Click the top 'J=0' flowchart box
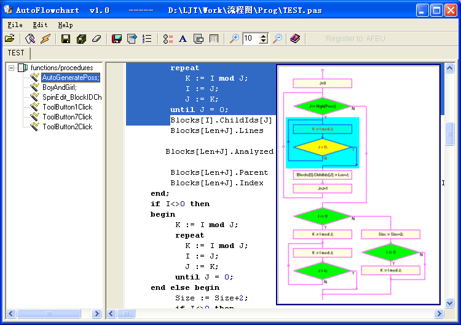Screen dimensions: 461x325 (323, 83)
